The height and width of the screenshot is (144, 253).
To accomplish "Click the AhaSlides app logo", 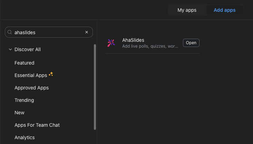I will pos(111,43).
